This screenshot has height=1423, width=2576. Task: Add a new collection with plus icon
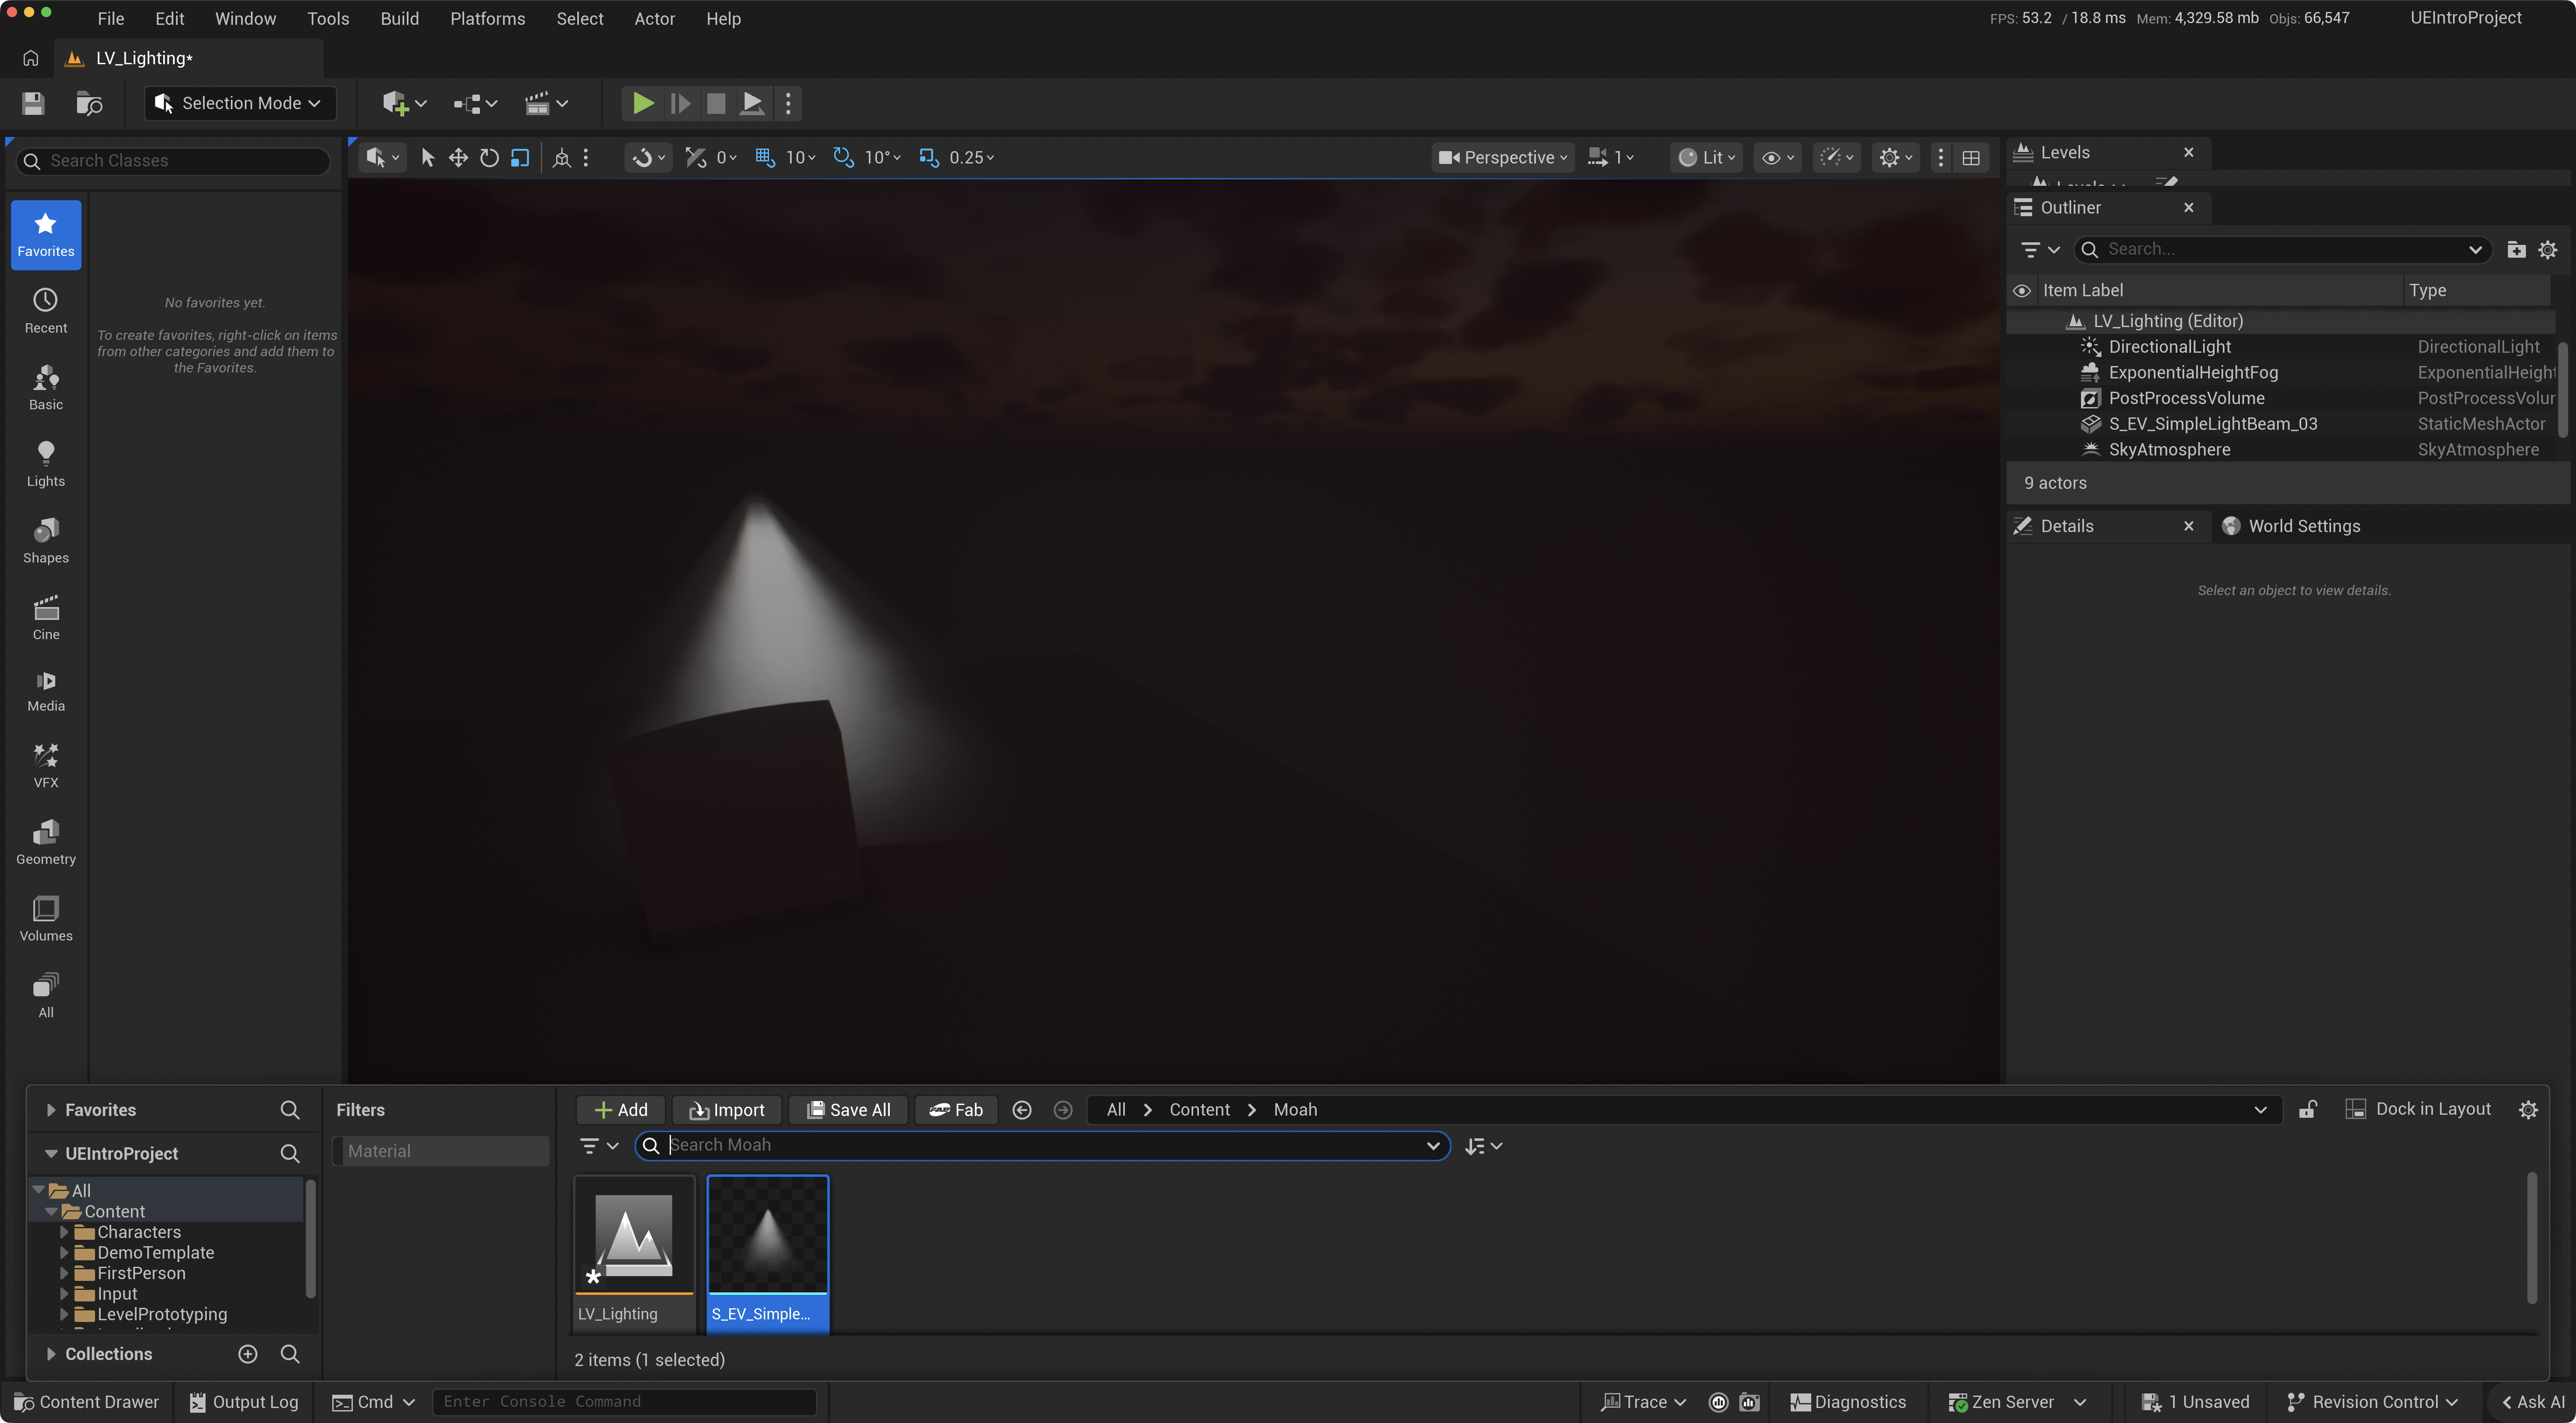point(248,1354)
